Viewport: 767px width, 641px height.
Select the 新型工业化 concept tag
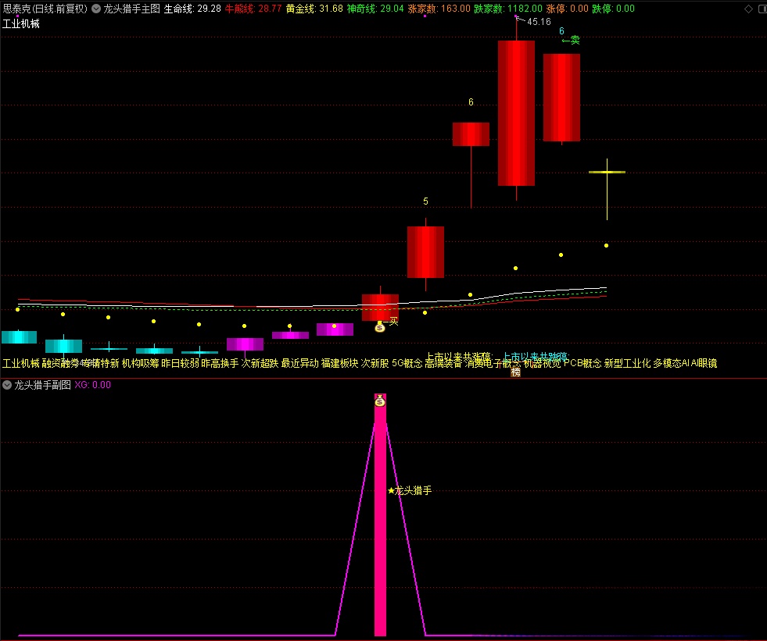point(627,363)
